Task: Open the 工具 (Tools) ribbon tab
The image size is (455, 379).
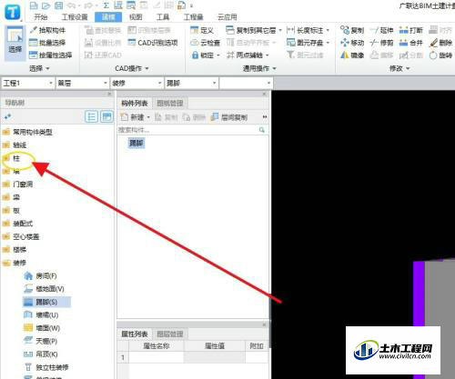Action: 163,17
